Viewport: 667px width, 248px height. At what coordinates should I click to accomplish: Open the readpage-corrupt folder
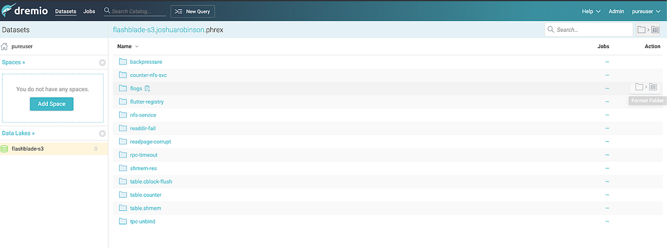[x=150, y=142]
